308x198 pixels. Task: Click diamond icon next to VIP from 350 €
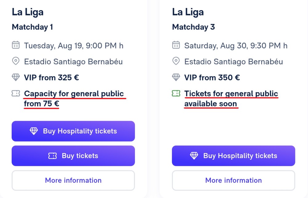176,77
